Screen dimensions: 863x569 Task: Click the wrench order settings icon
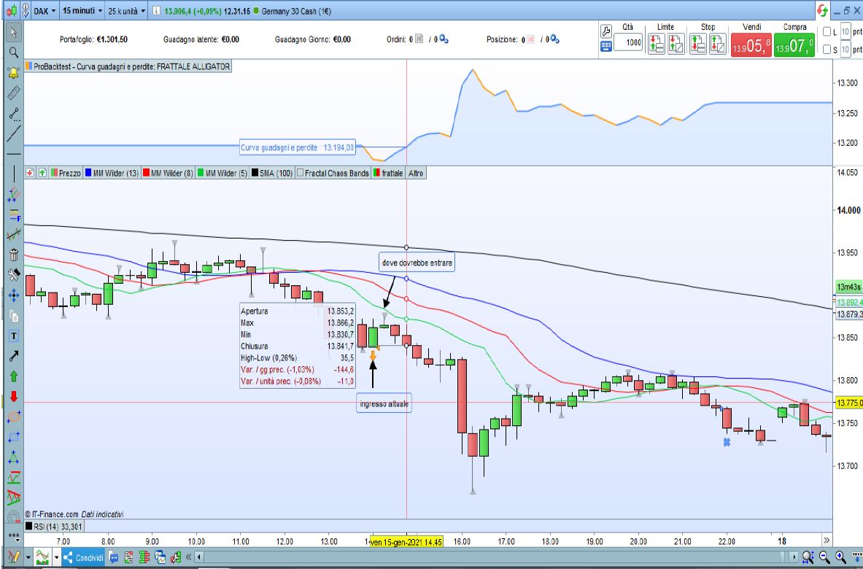pyautogui.click(x=605, y=31)
